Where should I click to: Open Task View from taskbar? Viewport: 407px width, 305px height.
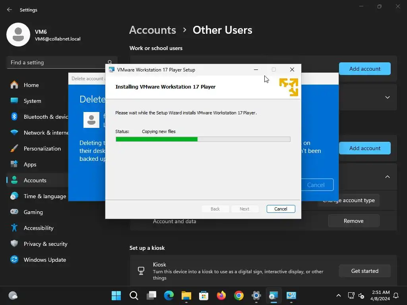point(151,295)
